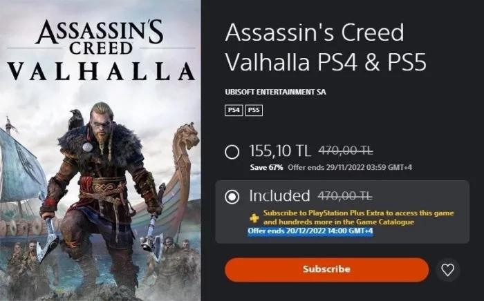
Task: Click the struck-through 470,00 TL sale price
Action: point(346,151)
